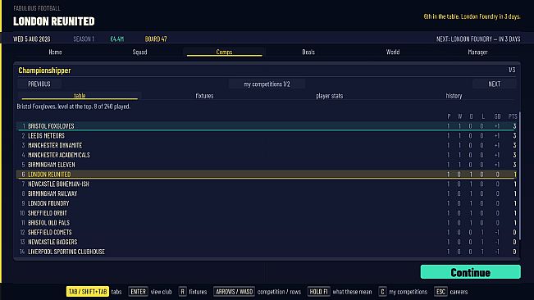Switch to the table sub-tab
Screen dimensions: 534x300
[x=80, y=96]
